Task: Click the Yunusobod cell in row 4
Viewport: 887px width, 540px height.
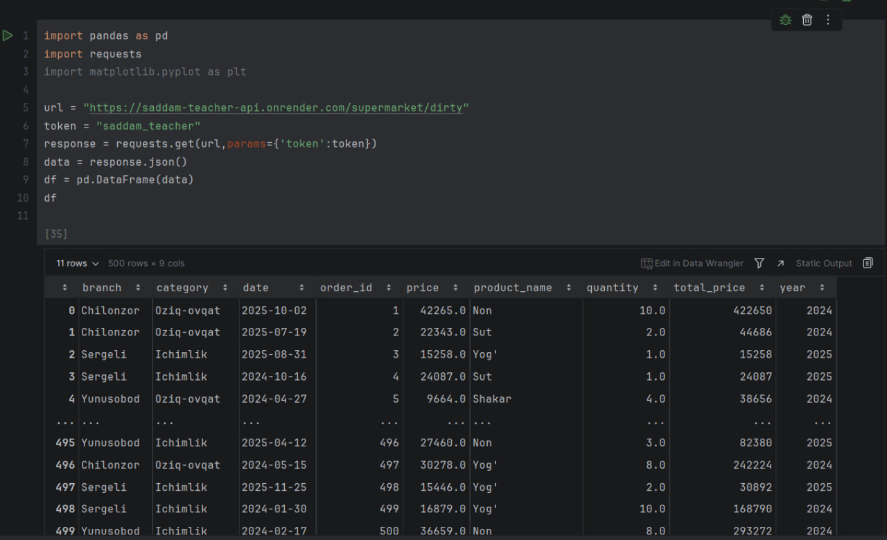Action: 110,399
